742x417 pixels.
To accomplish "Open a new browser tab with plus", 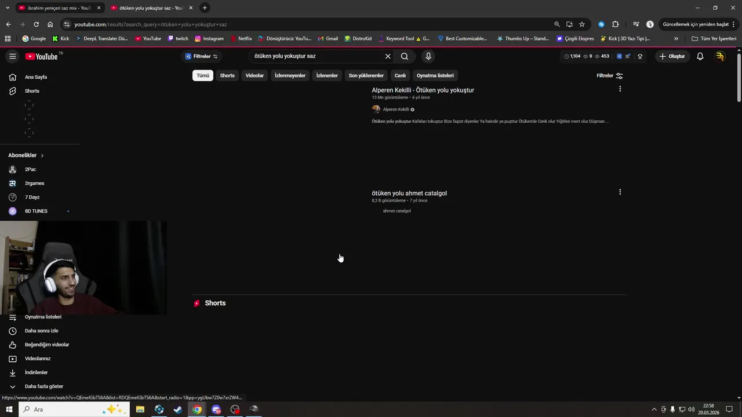I will coord(205,8).
